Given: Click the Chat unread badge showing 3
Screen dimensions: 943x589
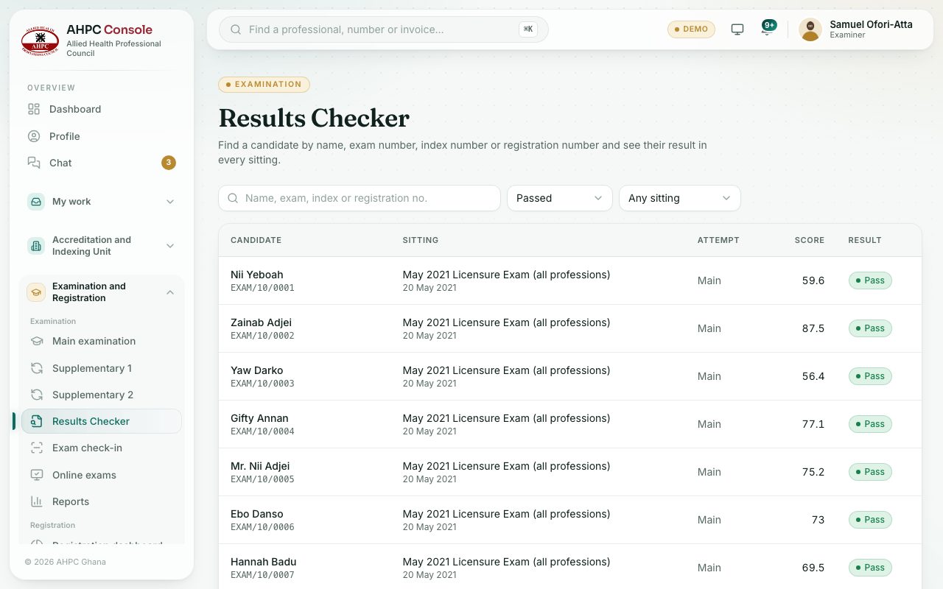Looking at the screenshot, I should pyautogui.click(x=169, y=163).
